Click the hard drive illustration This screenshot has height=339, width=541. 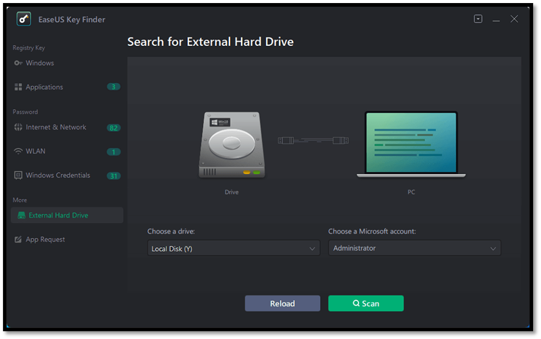tap(231, 145)
